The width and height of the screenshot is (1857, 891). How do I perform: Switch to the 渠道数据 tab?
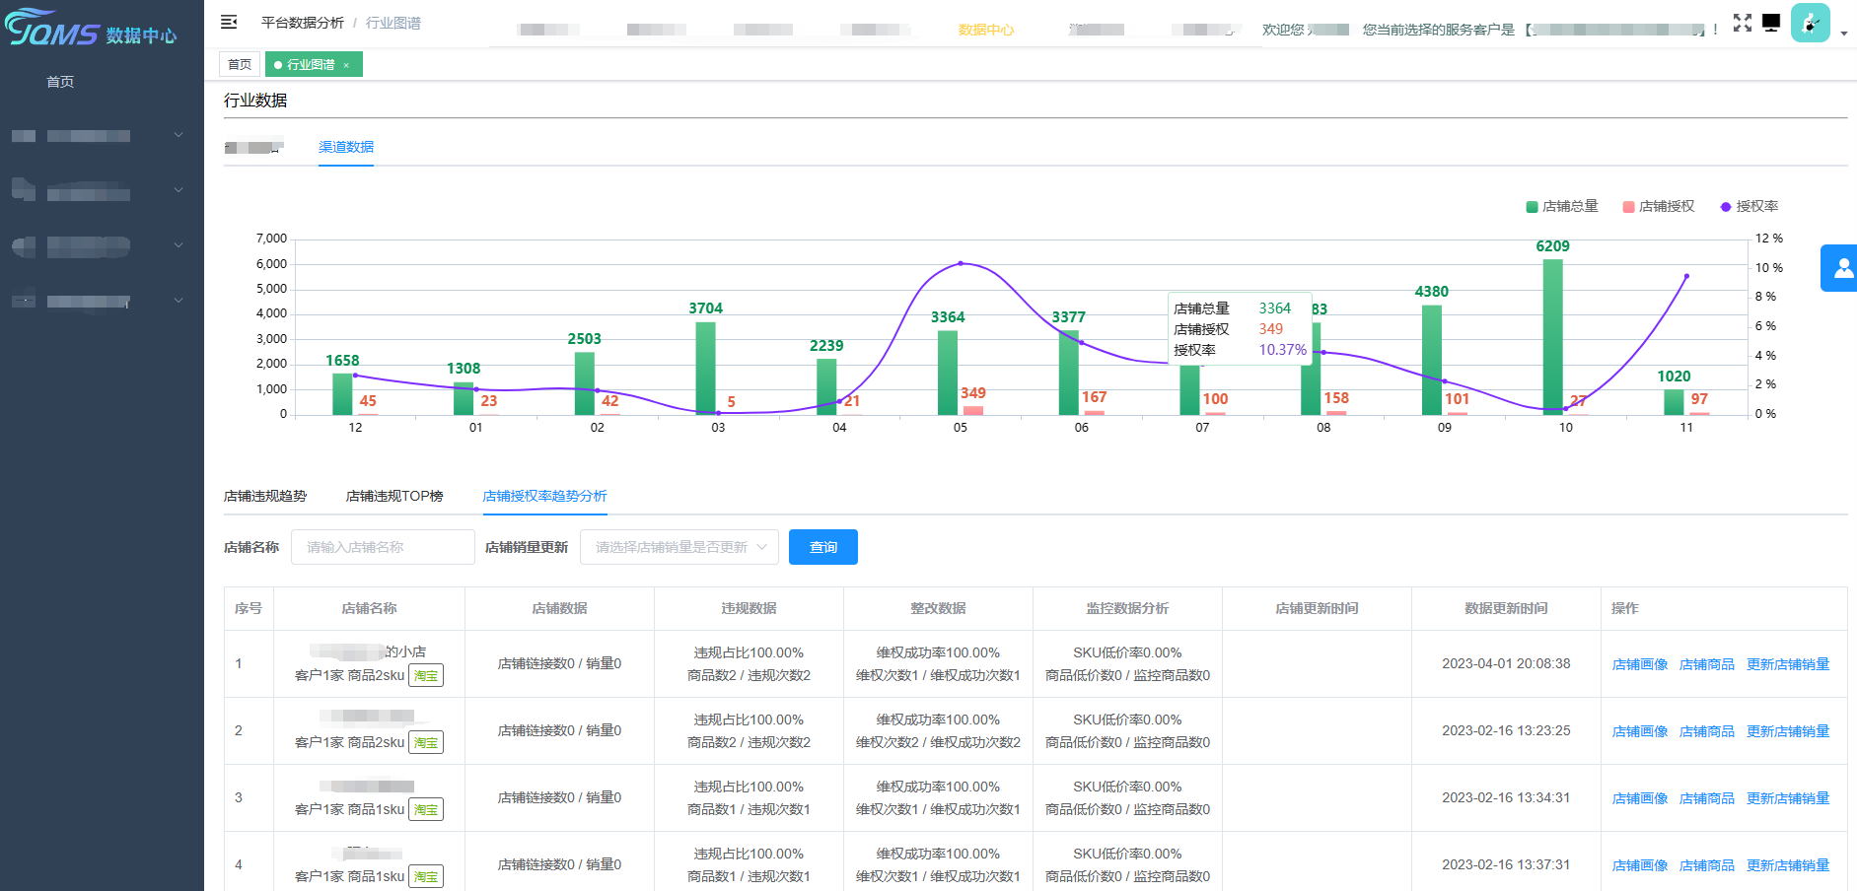[346, 147]
